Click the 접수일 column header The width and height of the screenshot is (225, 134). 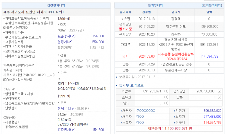146,12
